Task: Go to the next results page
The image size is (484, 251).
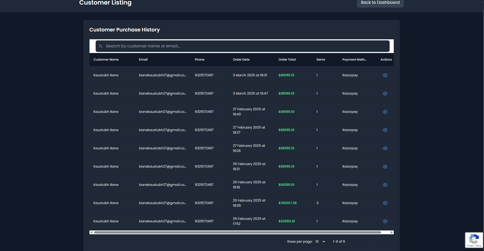Action: point(376,242)
